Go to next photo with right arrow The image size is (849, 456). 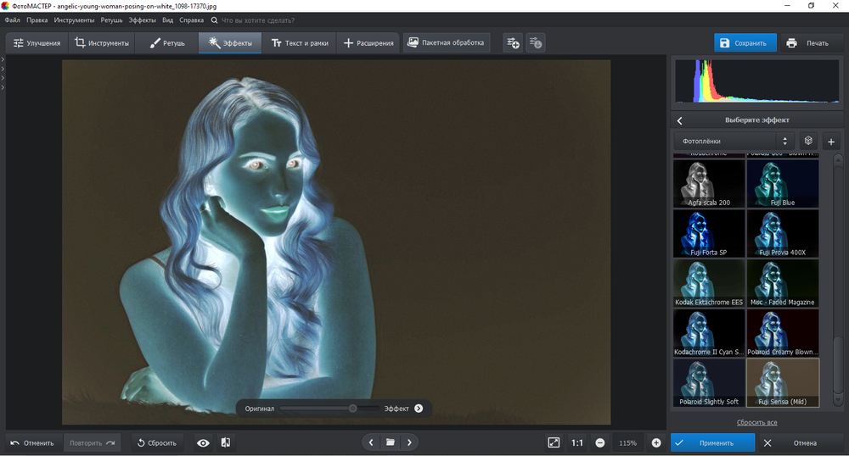coord(409,442)
